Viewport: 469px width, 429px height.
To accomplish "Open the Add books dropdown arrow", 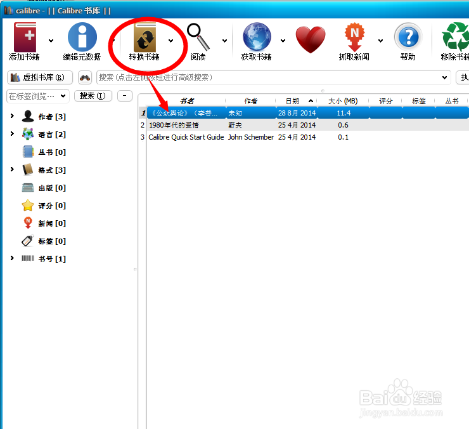I will tap(51, 41).
